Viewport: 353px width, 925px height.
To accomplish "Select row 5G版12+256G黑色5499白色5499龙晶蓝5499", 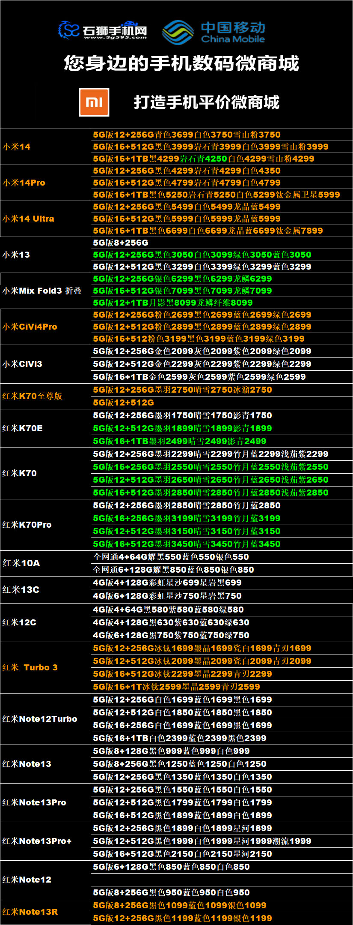I will point(222,207).
